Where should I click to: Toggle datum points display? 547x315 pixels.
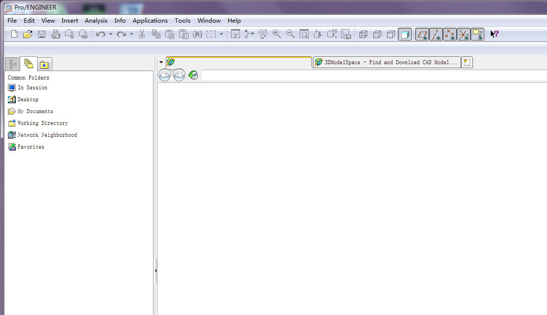(x=450, y=34)
